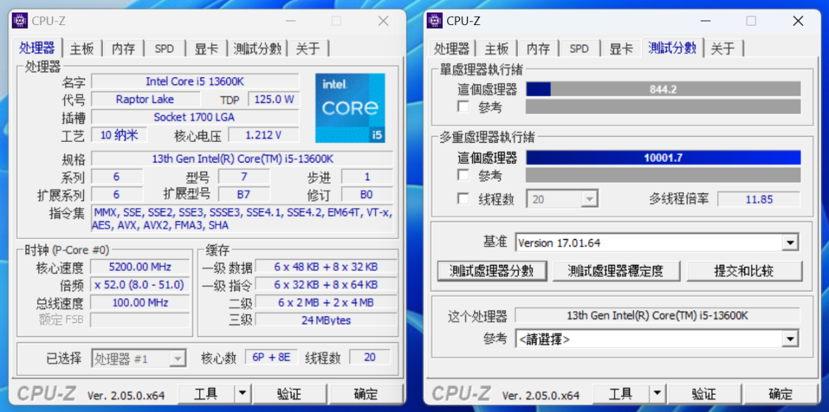Click the 核心速度 5200.00 MHz field
829x412 pixels.
140,267
